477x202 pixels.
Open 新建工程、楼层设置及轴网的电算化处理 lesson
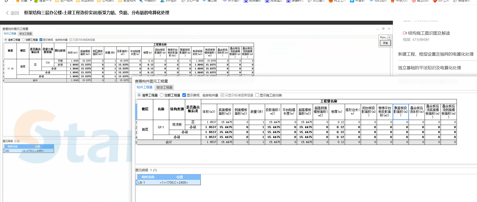436,54
